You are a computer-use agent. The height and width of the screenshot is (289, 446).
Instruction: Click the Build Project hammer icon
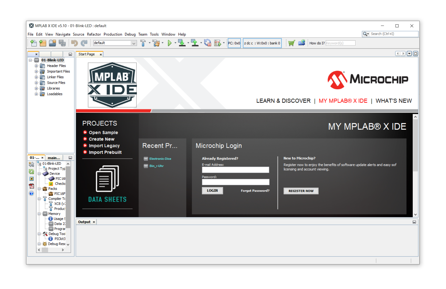tap(143, 43)
